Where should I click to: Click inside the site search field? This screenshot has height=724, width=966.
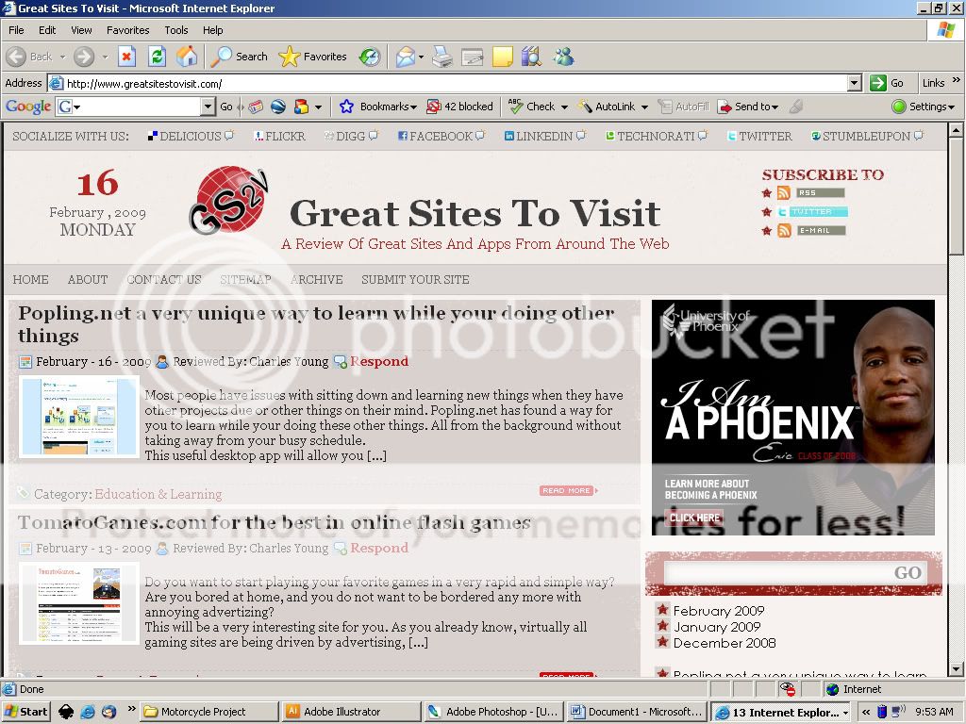click(776, 572)
